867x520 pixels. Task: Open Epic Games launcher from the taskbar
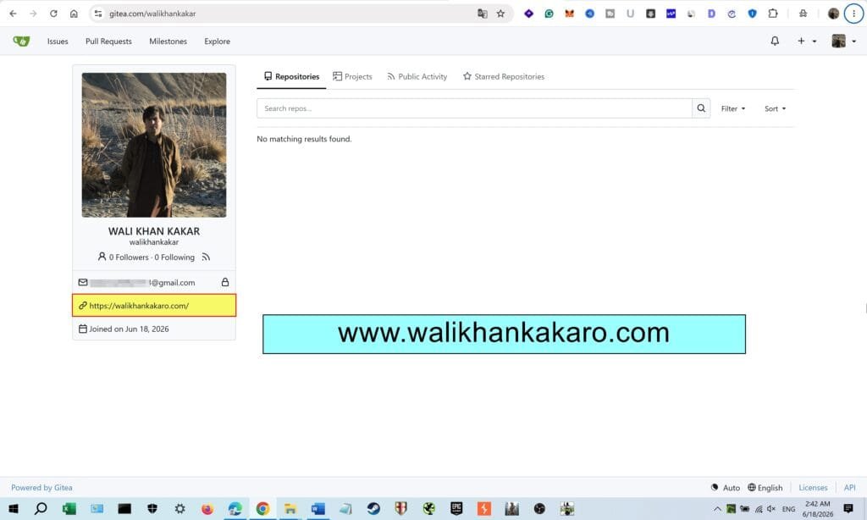[456, 508]
